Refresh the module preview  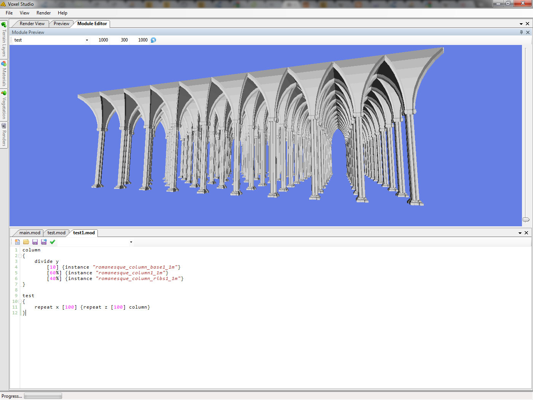(153, 40)
